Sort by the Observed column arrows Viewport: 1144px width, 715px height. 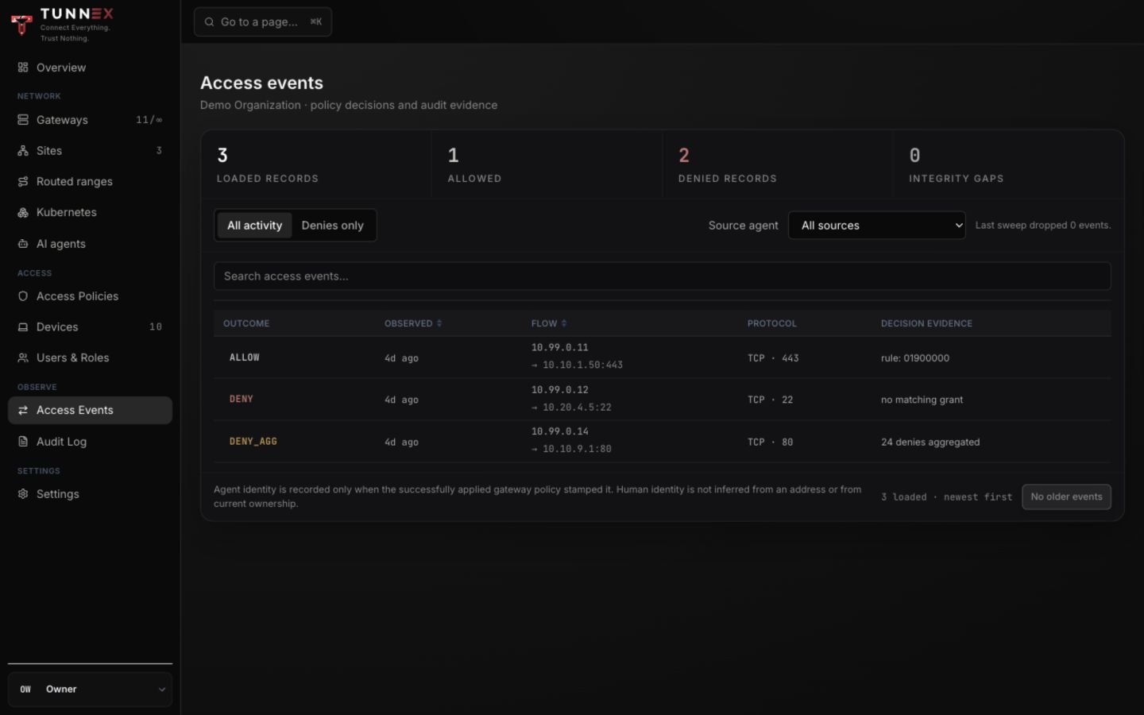click(x=439, y=323)
